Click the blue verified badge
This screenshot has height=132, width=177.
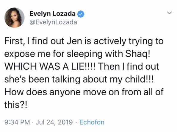[81, 14]
